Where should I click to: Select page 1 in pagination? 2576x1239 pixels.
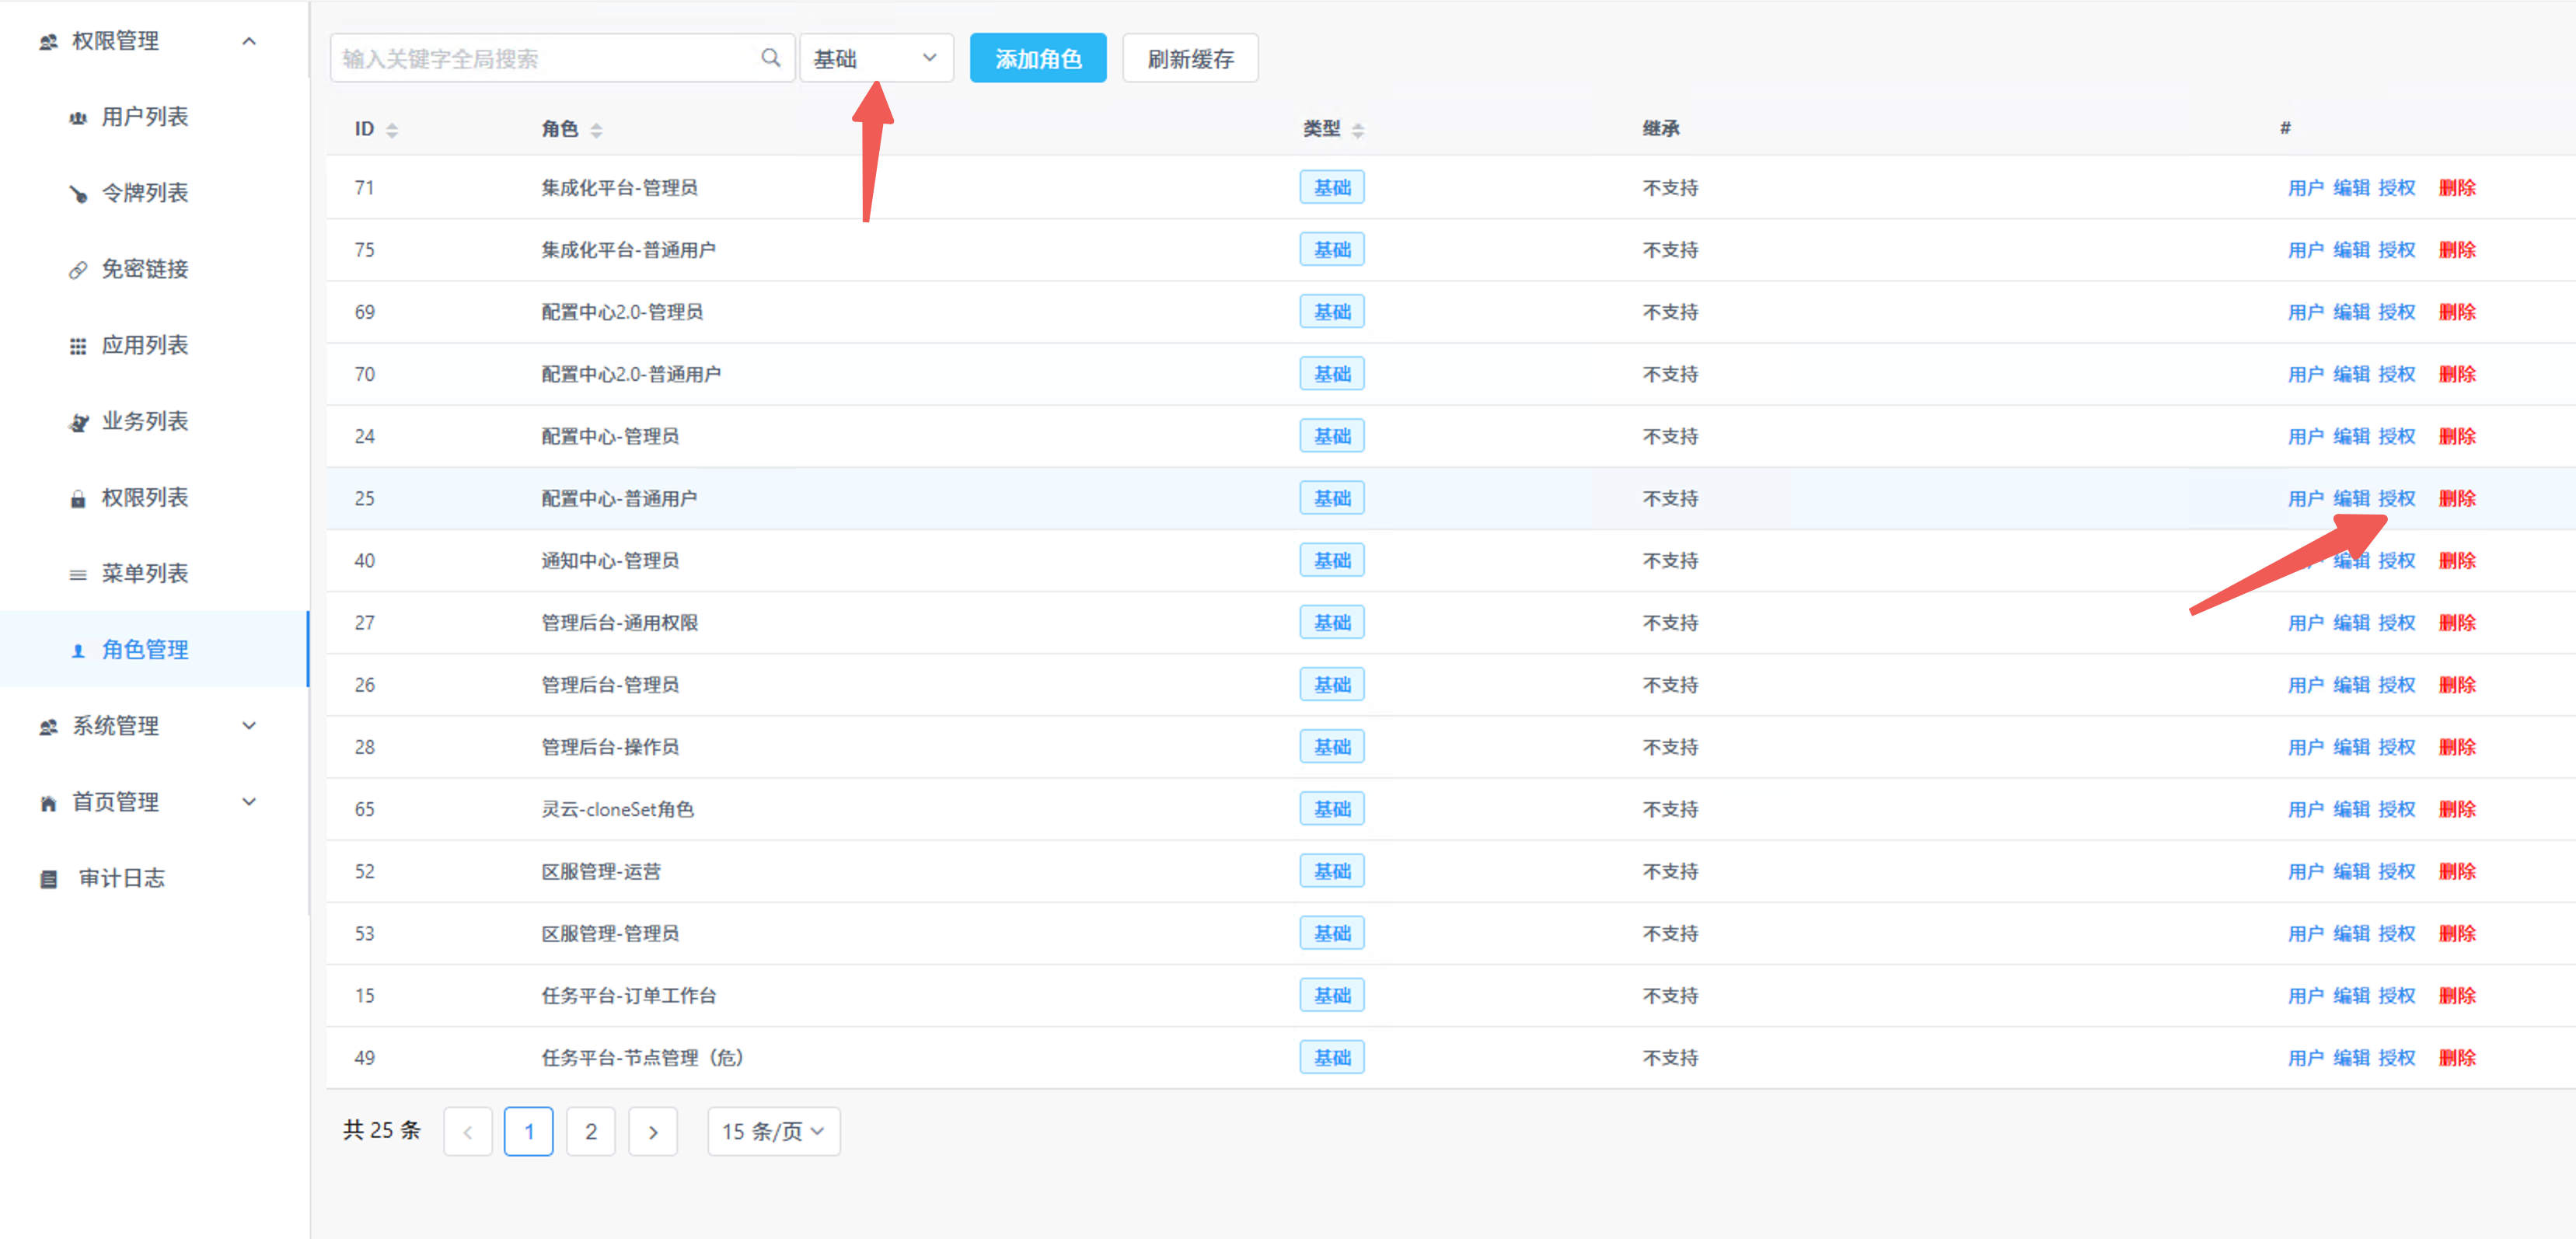(529, 1132)
